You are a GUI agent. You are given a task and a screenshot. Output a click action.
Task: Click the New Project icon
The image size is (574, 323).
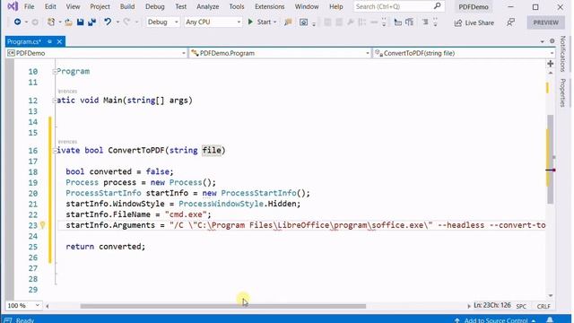tap(51, 22)
